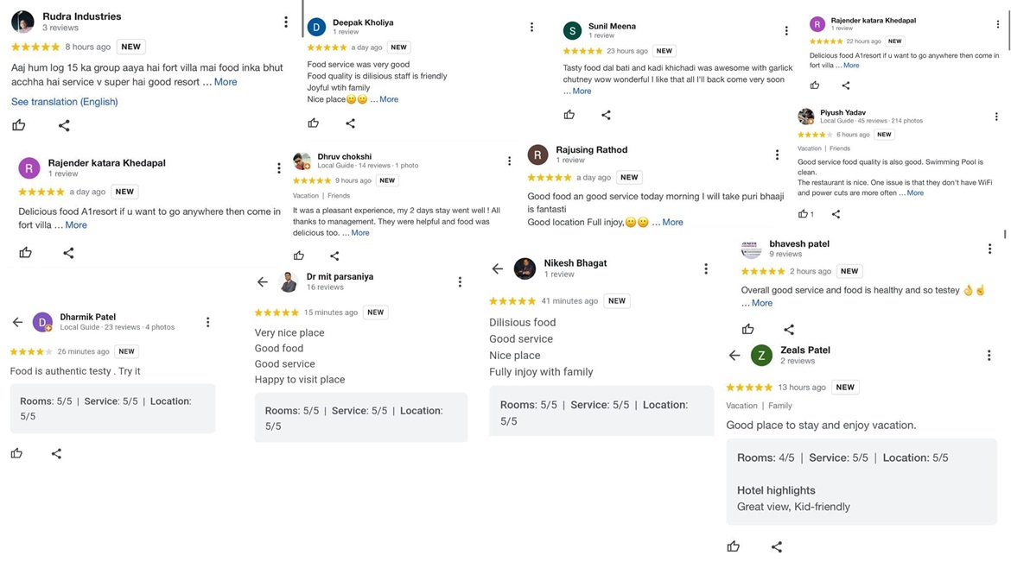Screen dimensions: 1011x568
Task: Open Piyush Yadav's profile picture
Action: (x=806, y=117)
